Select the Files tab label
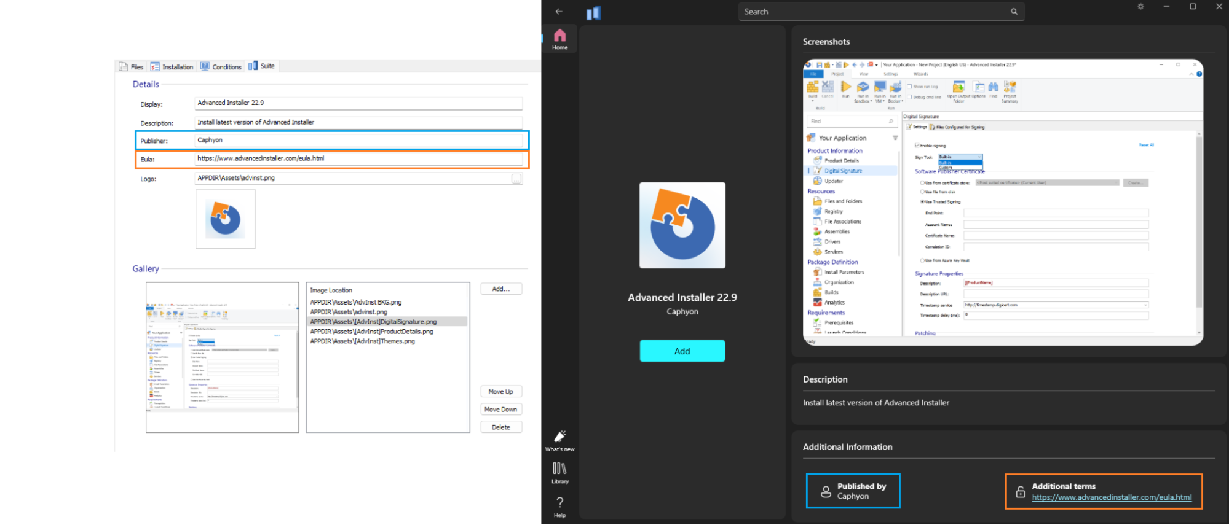 coord(136,67)
